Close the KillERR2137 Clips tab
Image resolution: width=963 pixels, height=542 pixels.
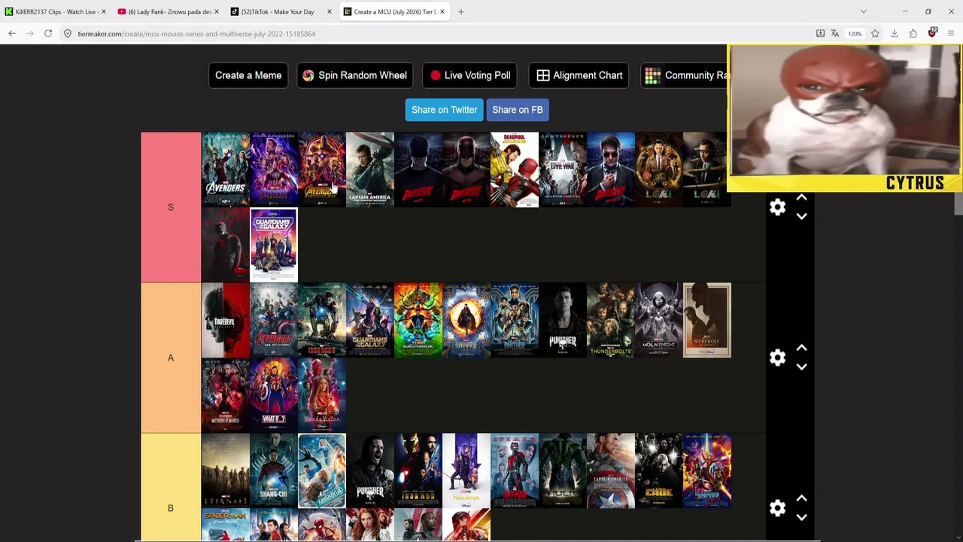(x=103, y=11)
